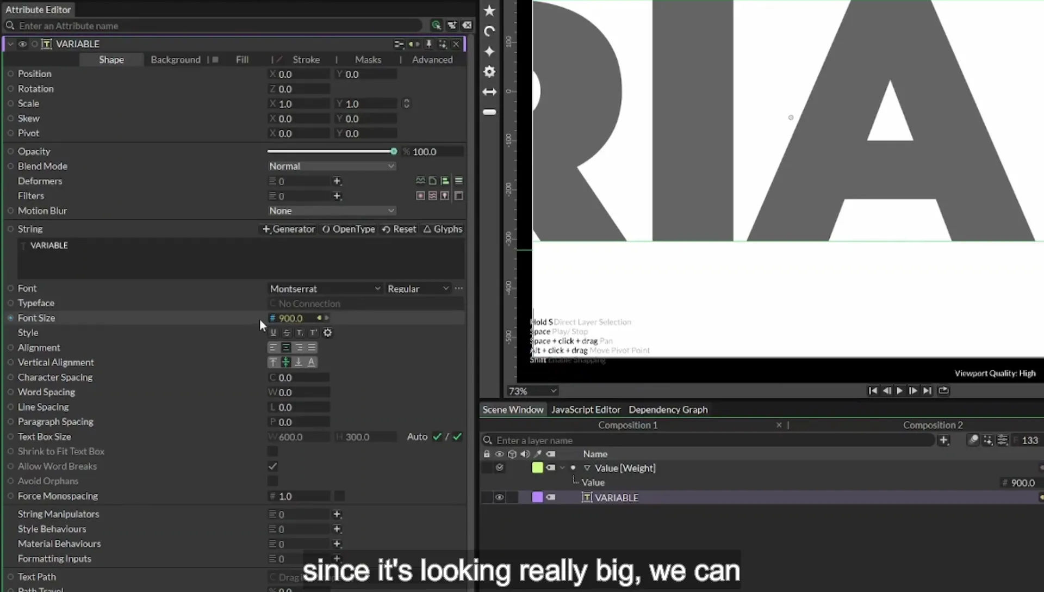1044x592 pixels.
Task: Click the refresh arrow viewport tool
Action: point(489,31)
